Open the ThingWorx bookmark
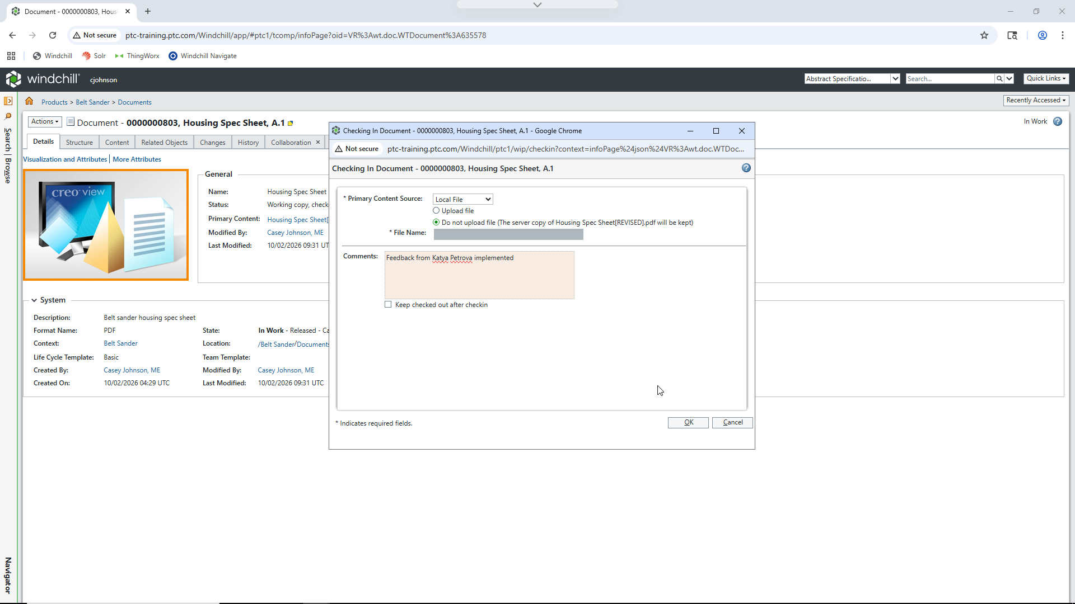1075x604 pixels. click(x=137, y=56)
